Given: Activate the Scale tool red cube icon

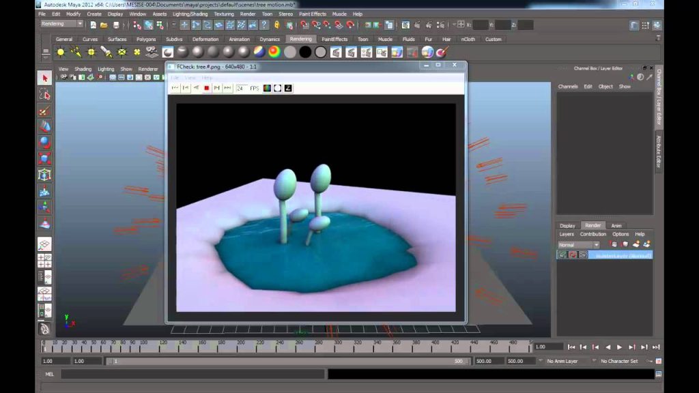Looking at the screenshot, I should (44, 158).
